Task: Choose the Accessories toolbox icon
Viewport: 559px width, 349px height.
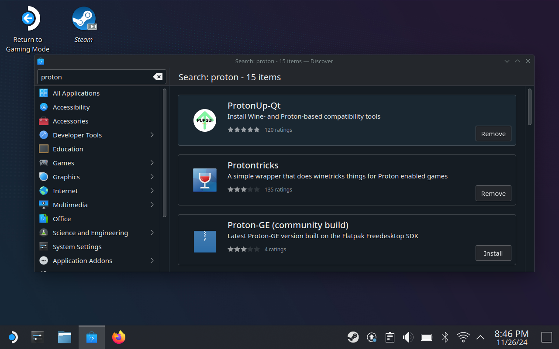Action: coord(44,121)
